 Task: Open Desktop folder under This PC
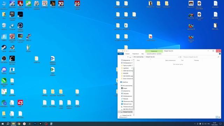pos(127,104)
